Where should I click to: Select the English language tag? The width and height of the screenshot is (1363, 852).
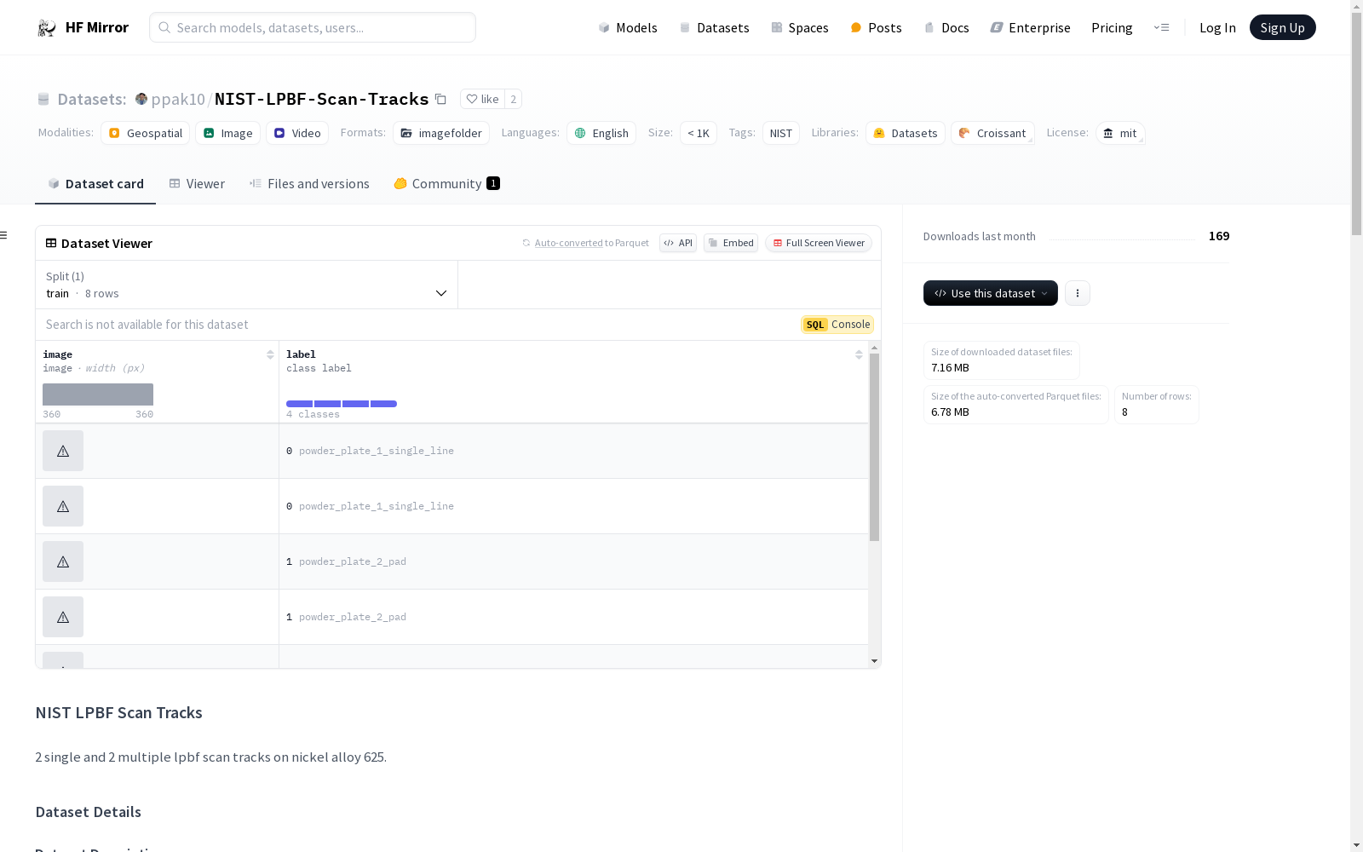tap(601, 133)
